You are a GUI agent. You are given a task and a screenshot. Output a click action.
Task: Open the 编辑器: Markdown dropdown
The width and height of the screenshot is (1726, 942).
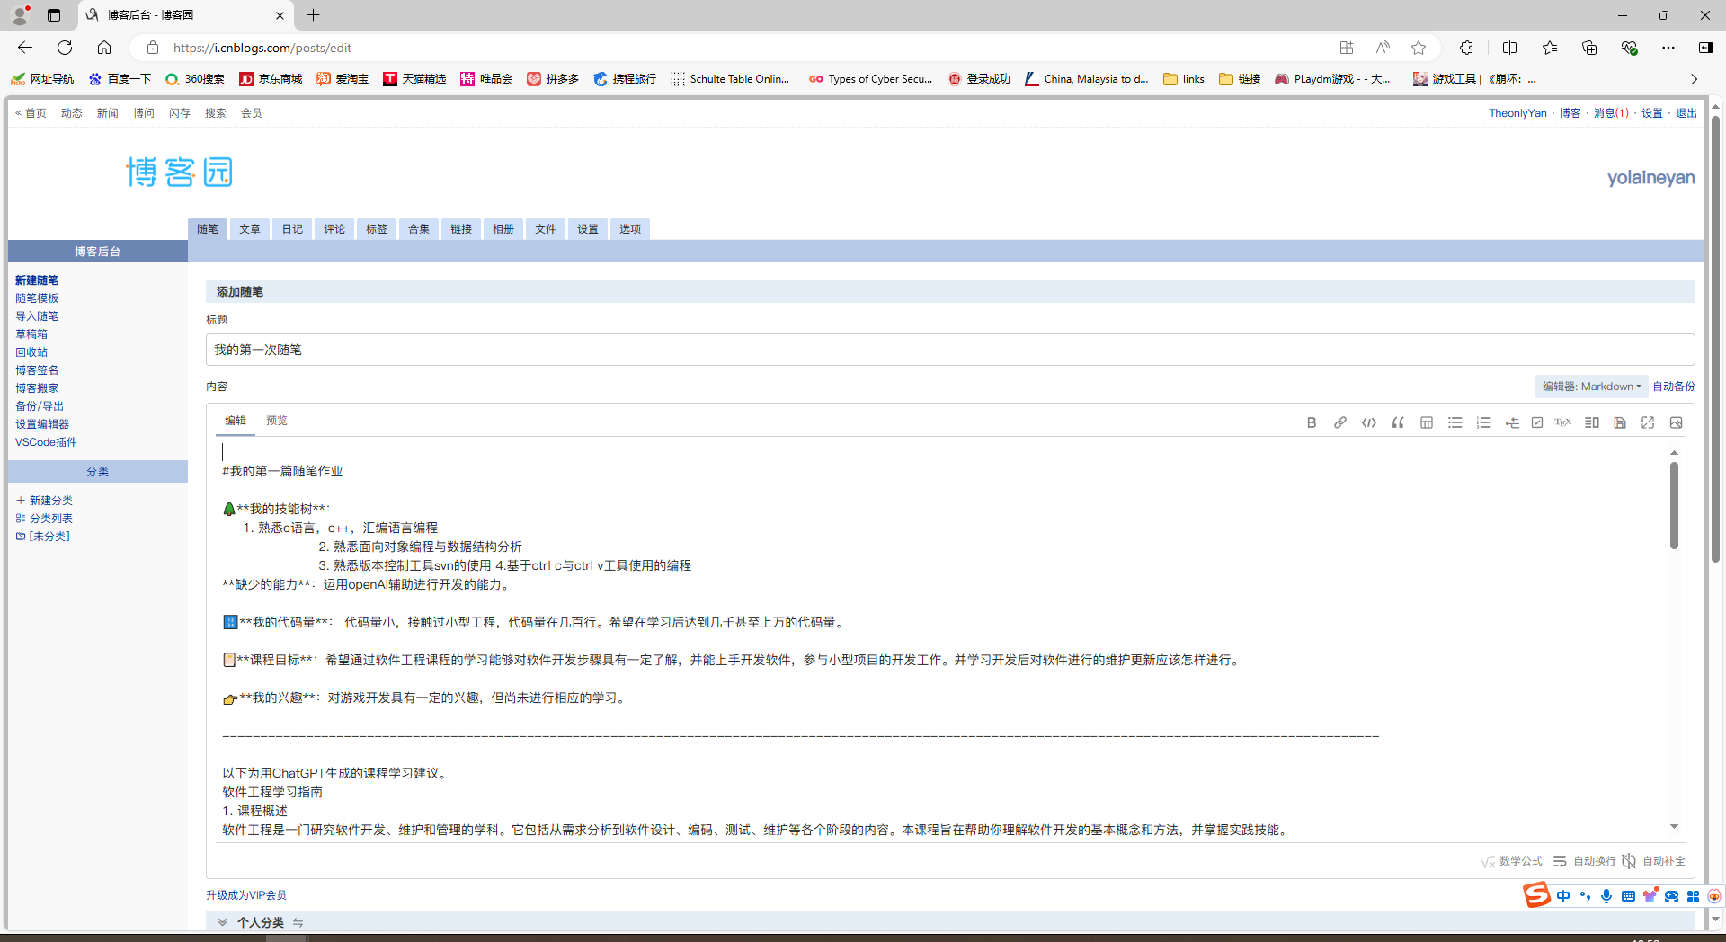[1591, 387]
